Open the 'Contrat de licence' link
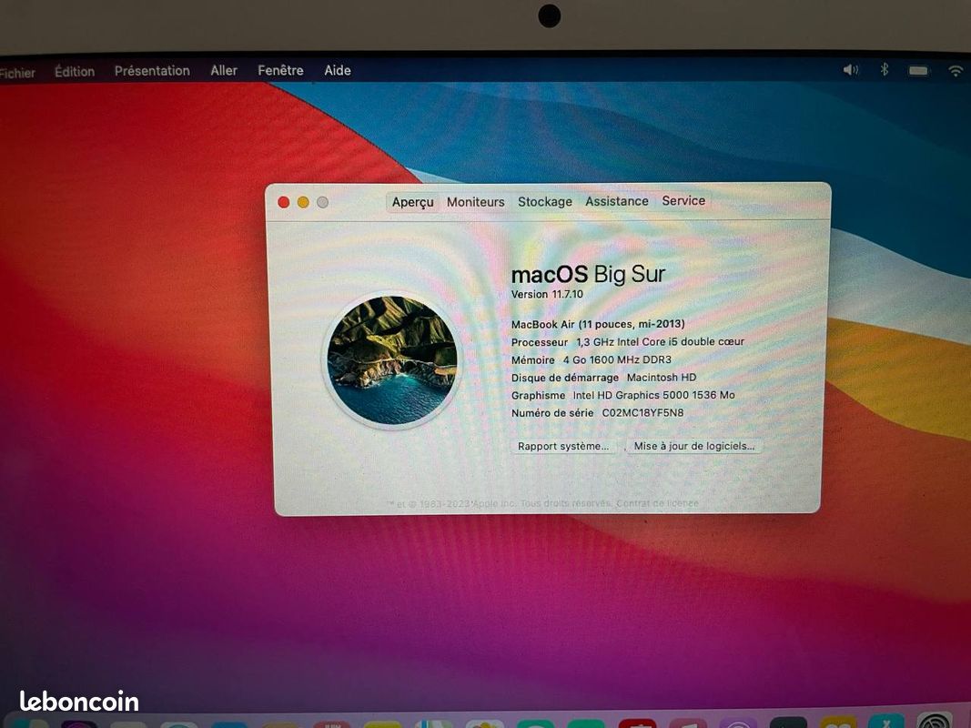The image size is (971, 728). click(657, 503)
